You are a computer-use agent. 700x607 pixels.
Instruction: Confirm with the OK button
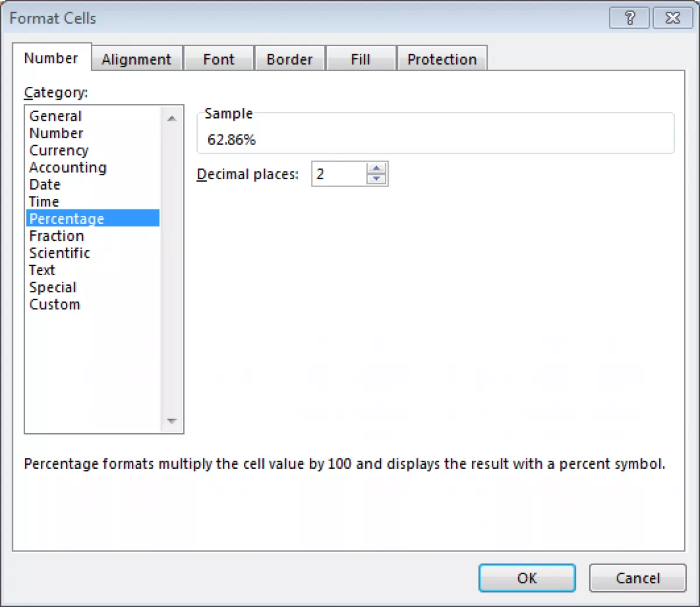tap(527, 578)
